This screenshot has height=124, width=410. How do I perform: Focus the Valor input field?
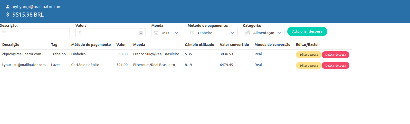point(111,33)
